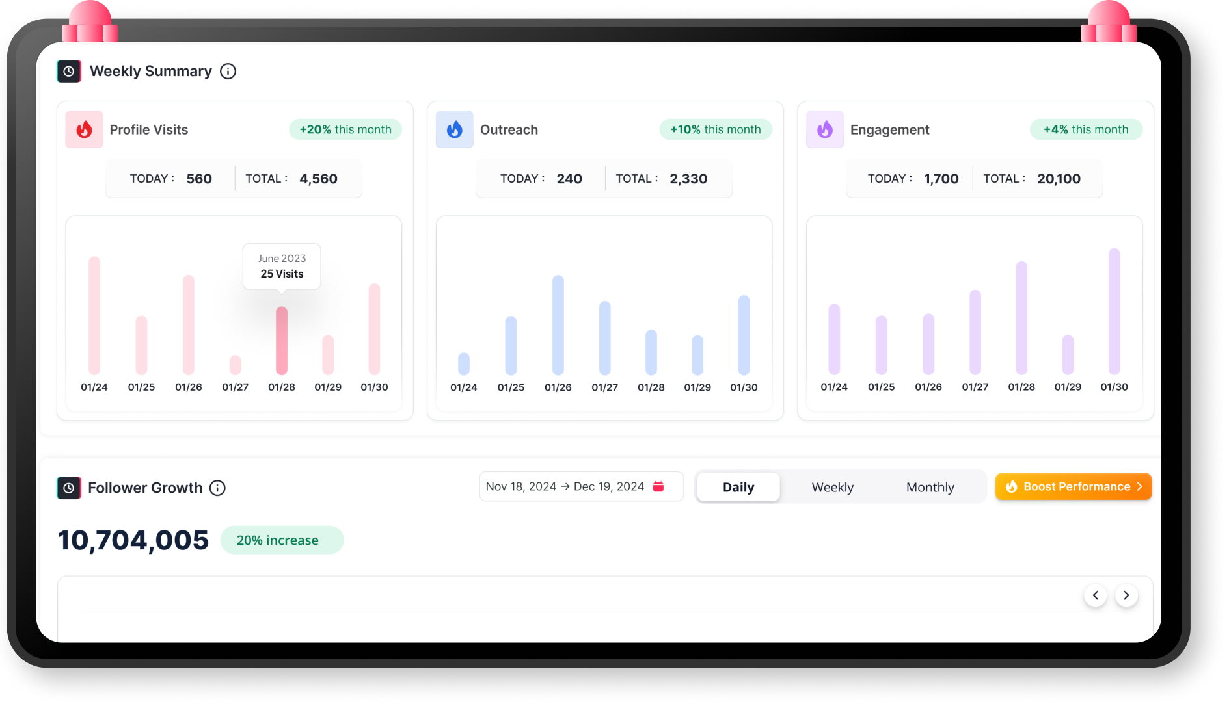This screenshot has width=1229, height=706.
Task: Switch to the Weekly view
Action: [x=832, y=487]
